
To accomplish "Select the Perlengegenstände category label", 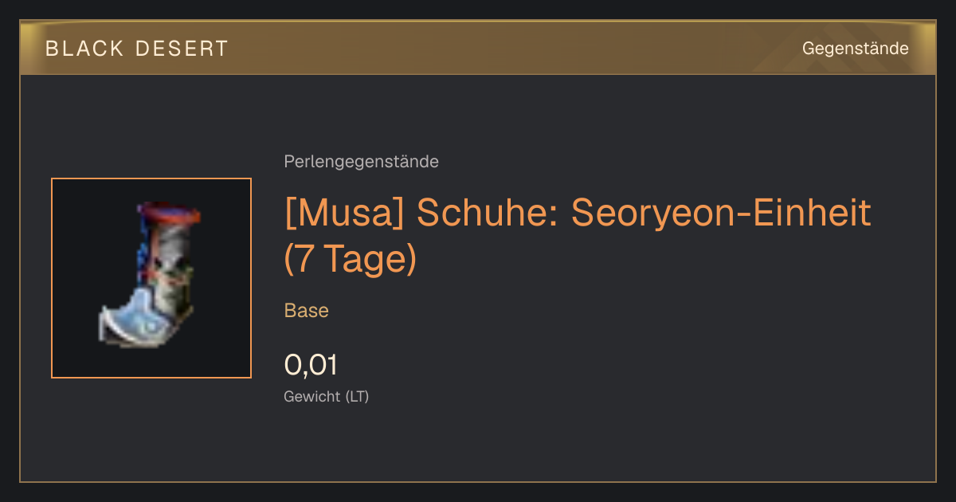I will [x=361, y=162].
